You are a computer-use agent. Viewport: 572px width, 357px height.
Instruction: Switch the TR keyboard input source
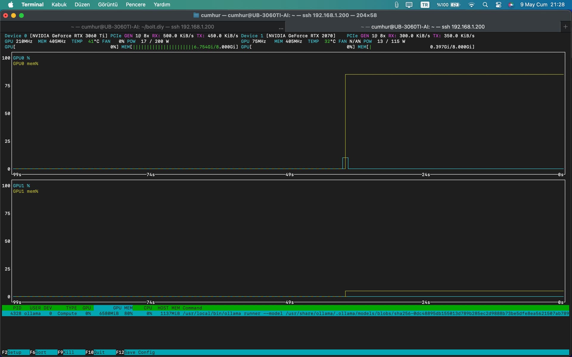coord(425,4)
